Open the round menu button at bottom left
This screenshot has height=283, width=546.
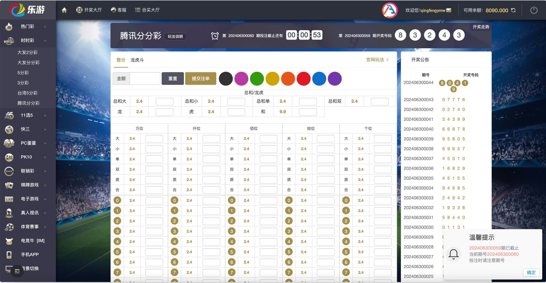17,271
